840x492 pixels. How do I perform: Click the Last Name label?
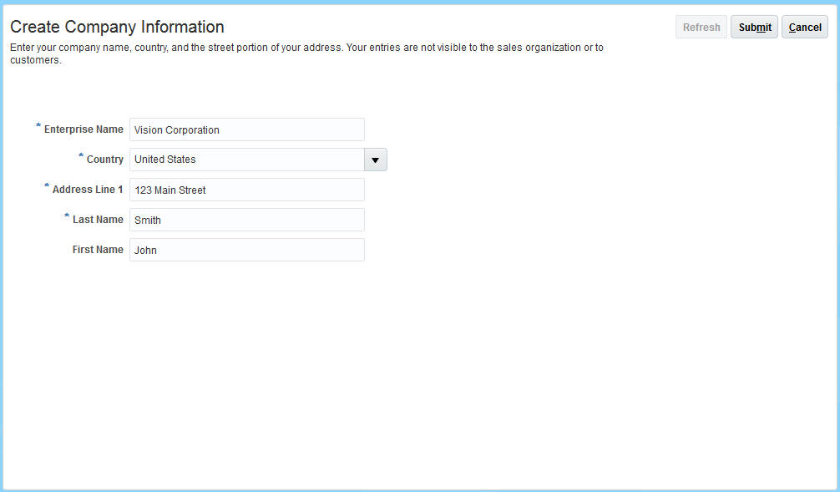98,220
